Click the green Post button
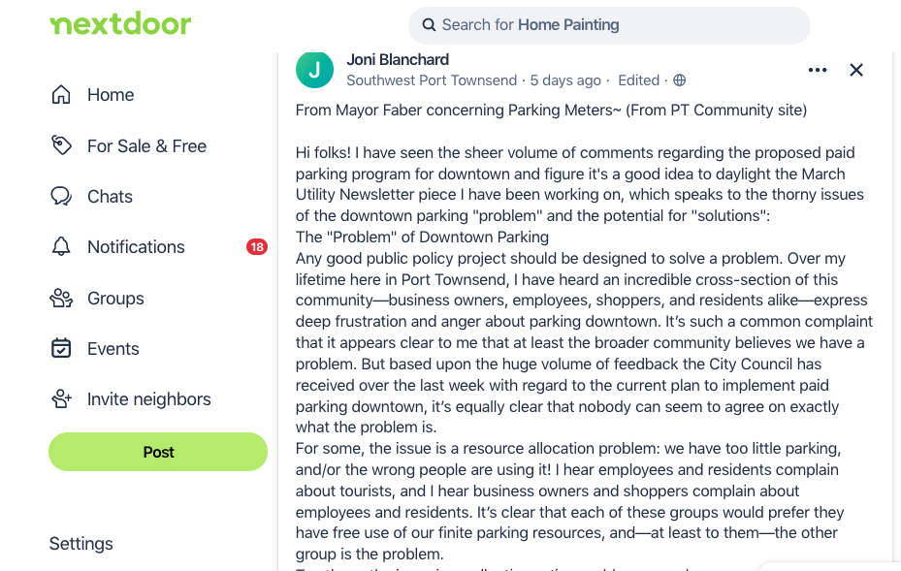 pos(158,452)
